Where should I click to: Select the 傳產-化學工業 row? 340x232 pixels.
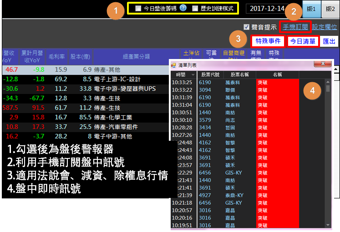point(86,117)
